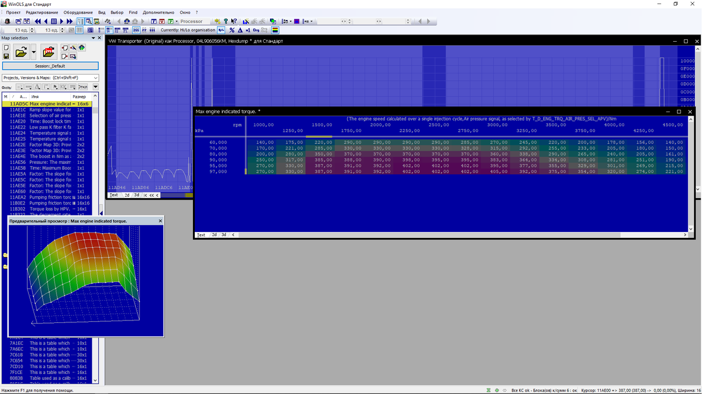Click Session:_Default button

[51, 66]
